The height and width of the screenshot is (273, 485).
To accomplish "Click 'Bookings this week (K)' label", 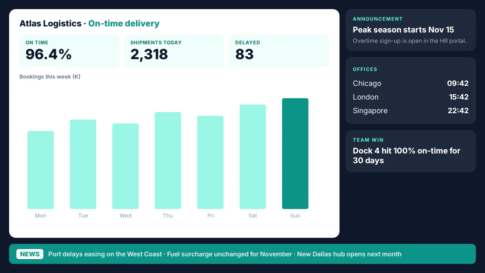I will tap(50, 76).
